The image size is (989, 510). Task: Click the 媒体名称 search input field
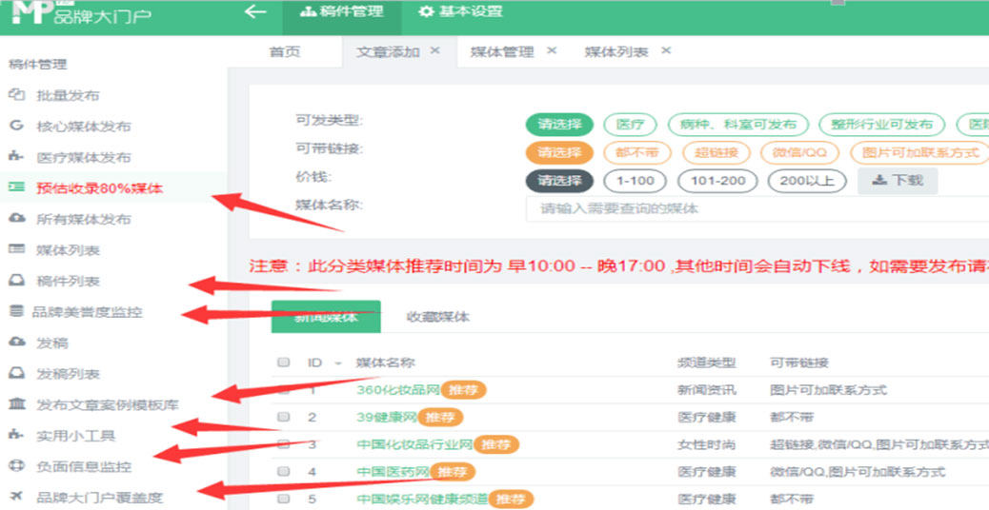[753, 207]
